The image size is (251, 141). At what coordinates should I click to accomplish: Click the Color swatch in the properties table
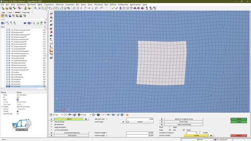click(x=18, y=99)
